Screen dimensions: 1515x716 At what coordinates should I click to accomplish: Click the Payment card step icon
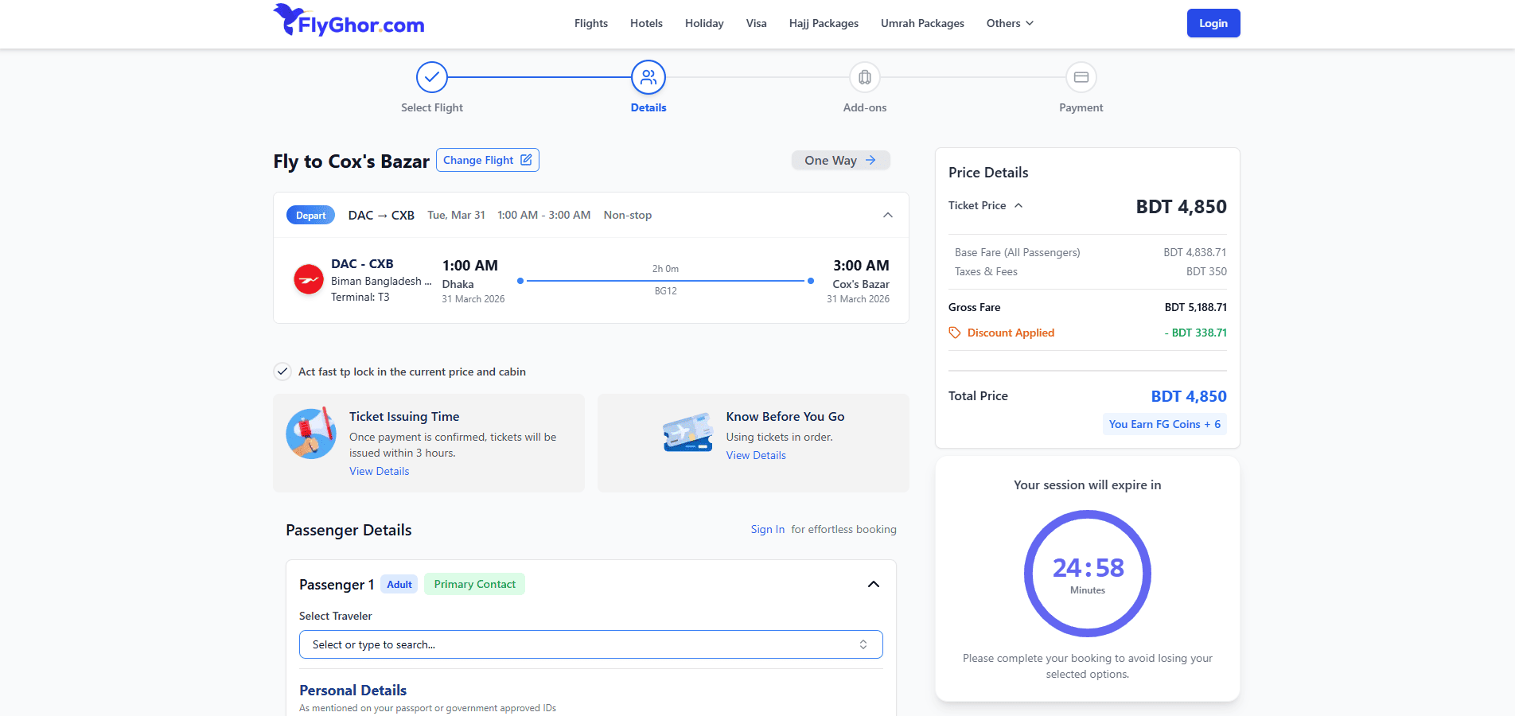click(1081, 77)
